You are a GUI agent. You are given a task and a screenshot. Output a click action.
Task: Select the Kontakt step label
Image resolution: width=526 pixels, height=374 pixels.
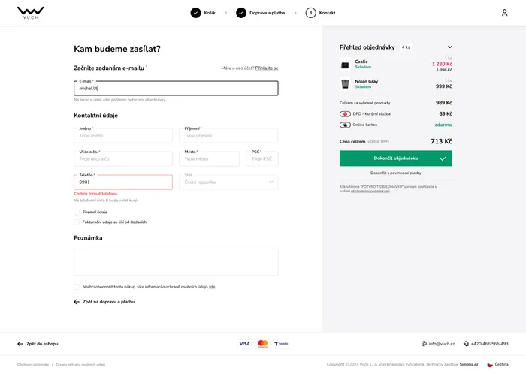[327, 13]
